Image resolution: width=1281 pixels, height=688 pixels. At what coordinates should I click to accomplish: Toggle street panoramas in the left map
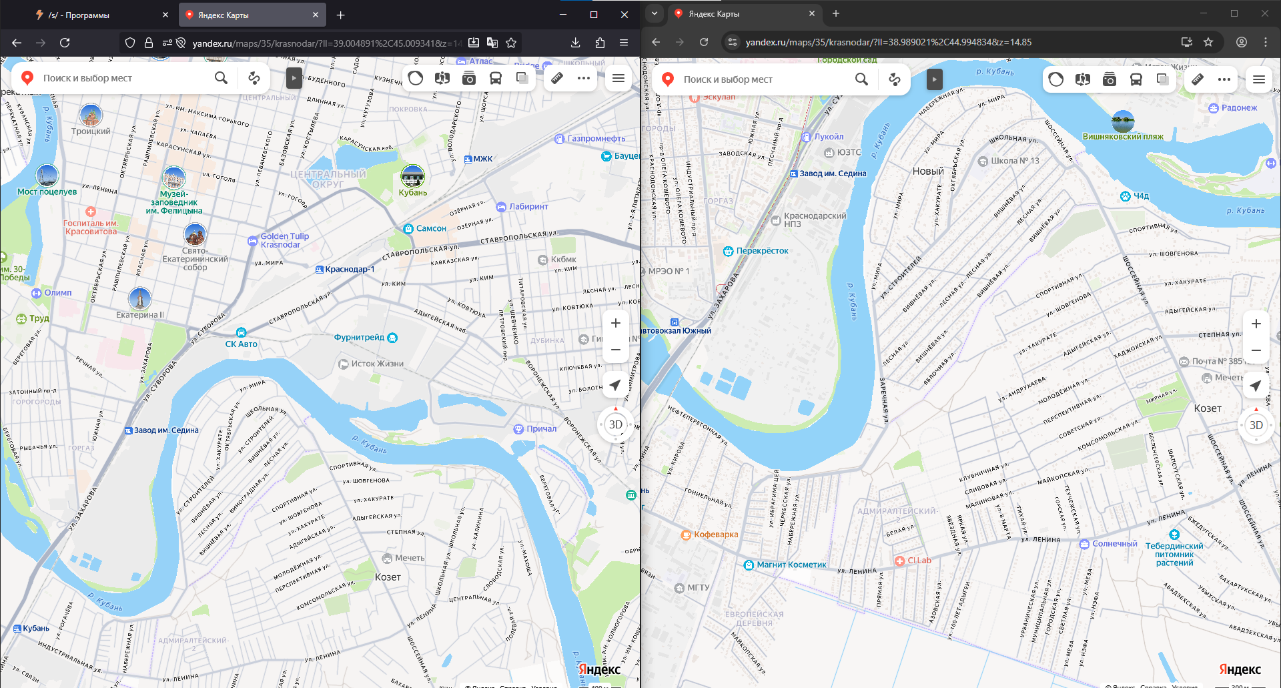(469, 78)
